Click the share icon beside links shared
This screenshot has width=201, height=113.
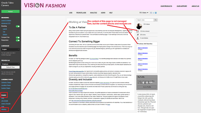pyautogui.click(x=138, y=31)
